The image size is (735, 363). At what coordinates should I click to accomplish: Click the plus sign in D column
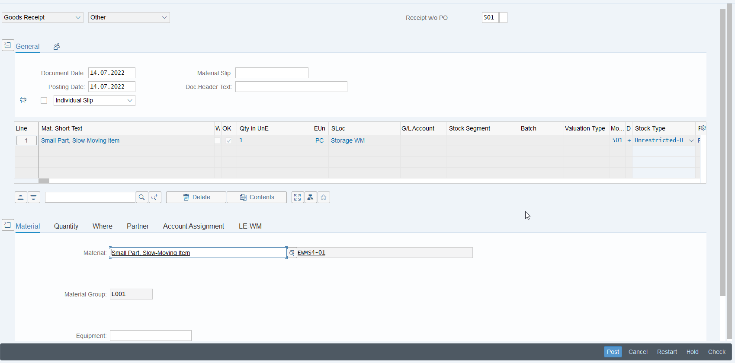629,140
